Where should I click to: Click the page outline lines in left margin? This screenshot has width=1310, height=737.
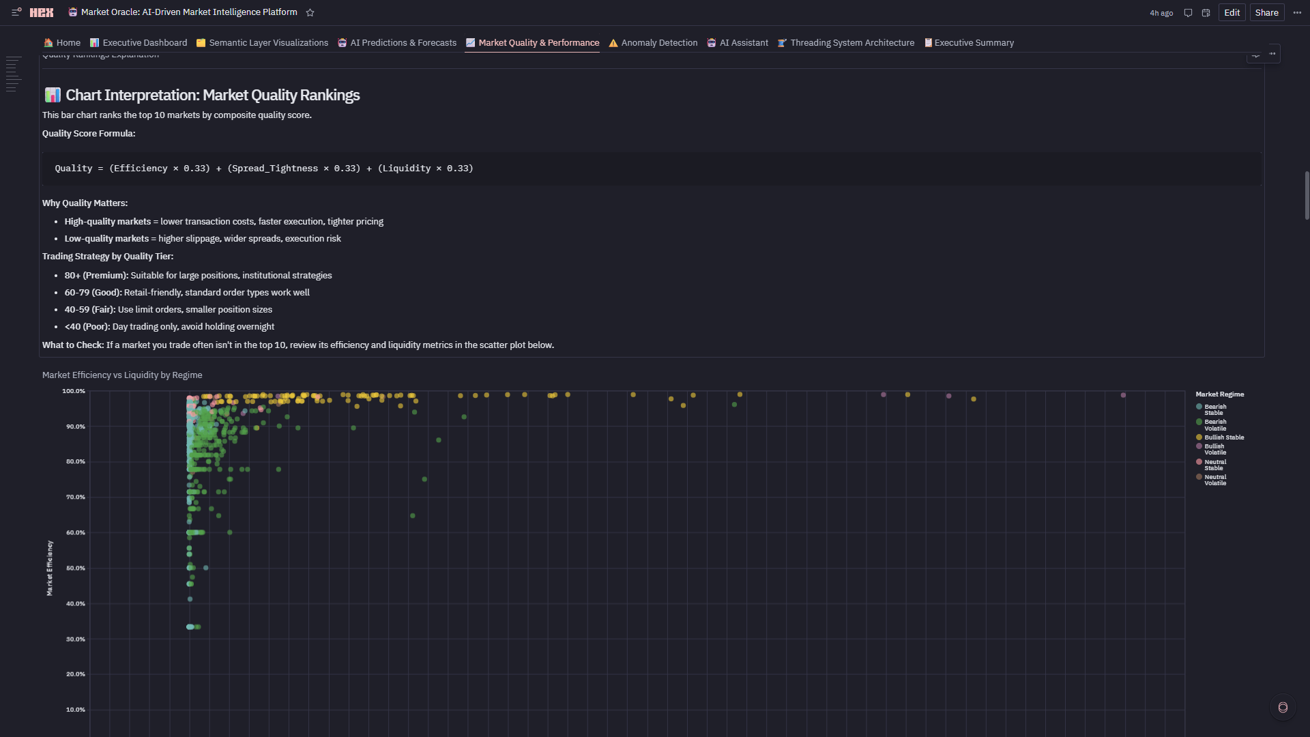coord(12,74)
